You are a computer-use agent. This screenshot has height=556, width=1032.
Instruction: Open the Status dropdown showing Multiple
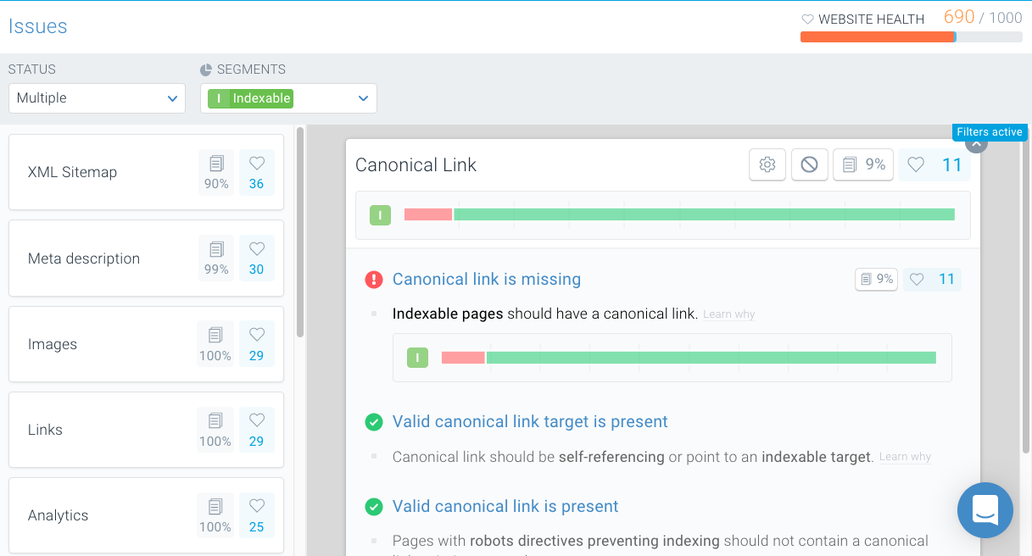point(97,98)
